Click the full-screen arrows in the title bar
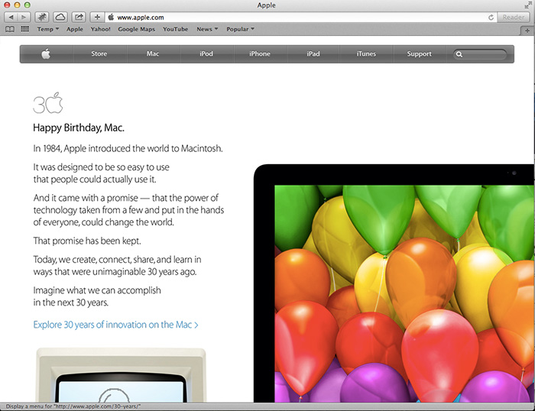This screenshot has width=535, height=411. [x=528, y=5]
